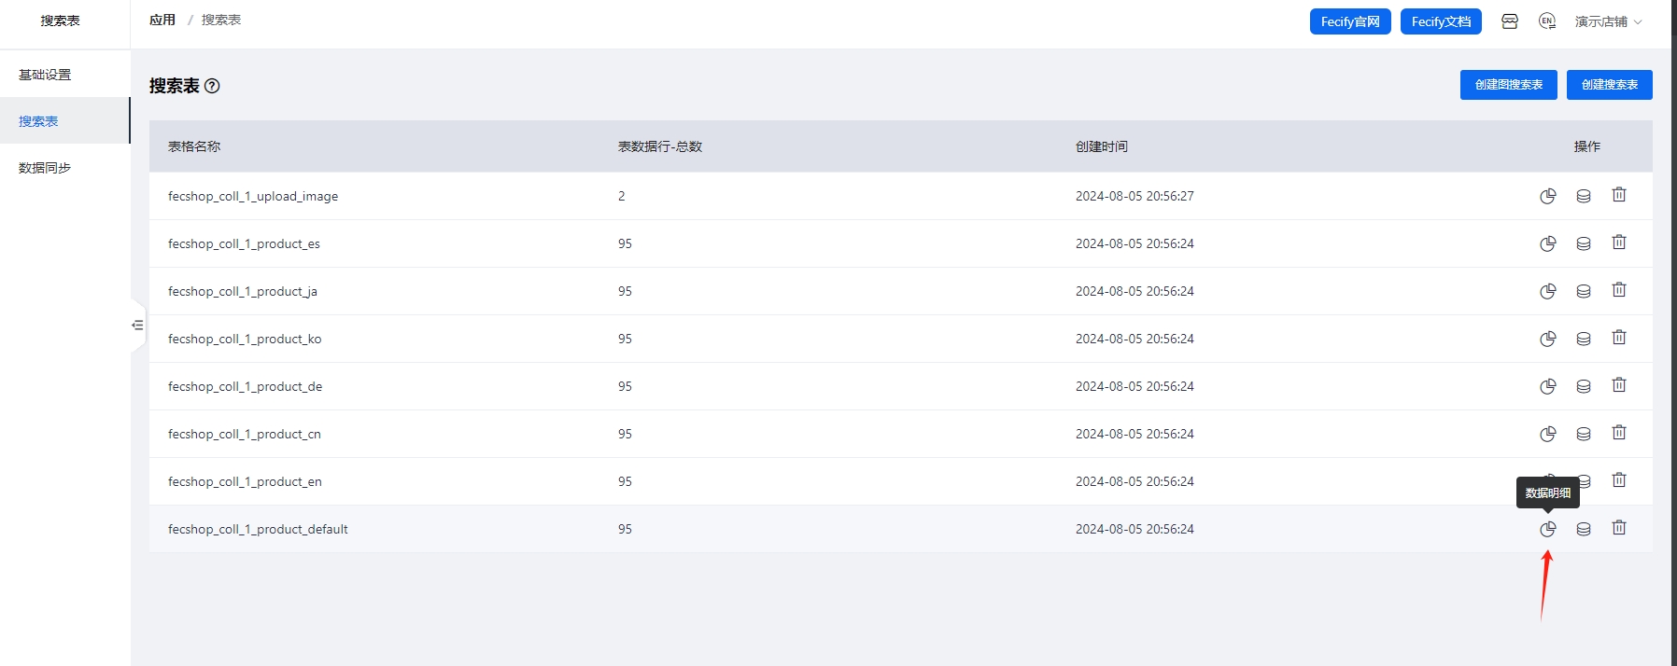1677x666 pixels.
Task: Open the Fecify官网 button
Action: pos(1350,21)
